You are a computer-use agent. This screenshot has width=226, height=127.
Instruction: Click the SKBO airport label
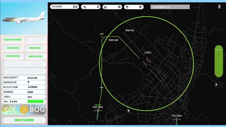[x=148, y=52]
